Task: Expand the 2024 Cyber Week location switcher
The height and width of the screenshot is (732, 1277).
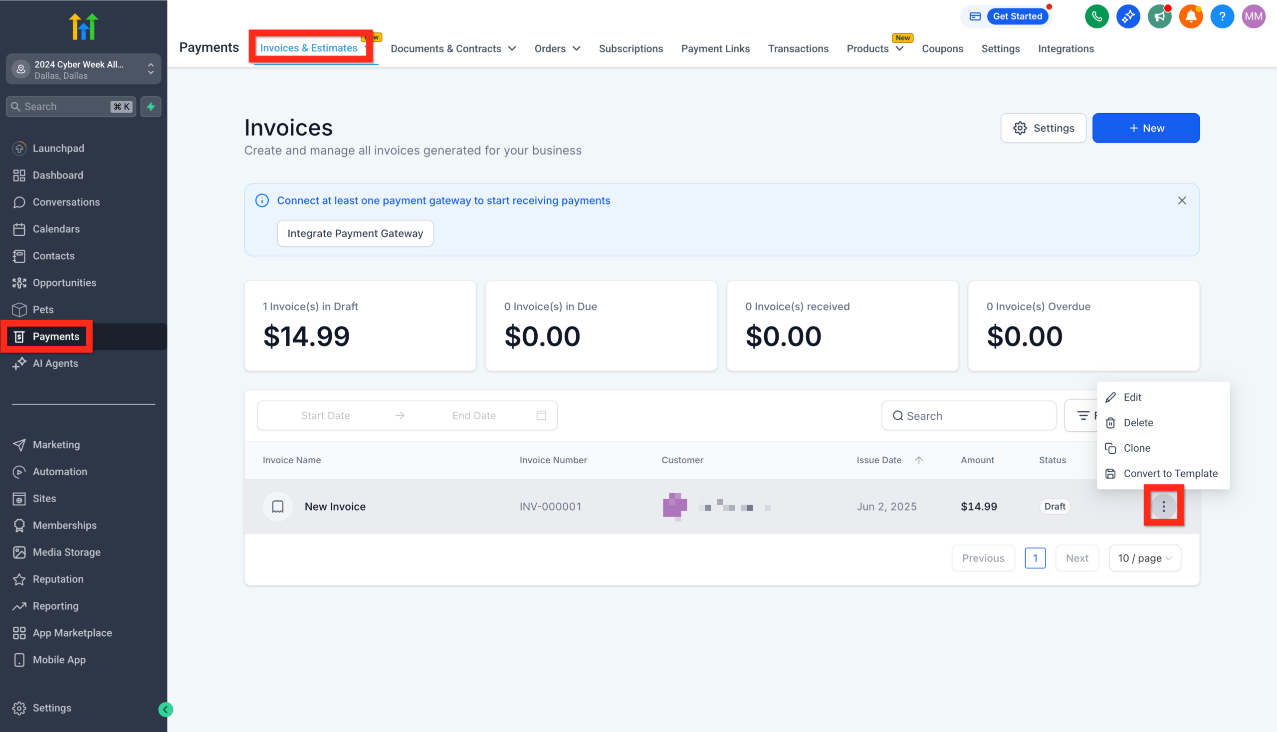Action: click(x=83, y=69)
